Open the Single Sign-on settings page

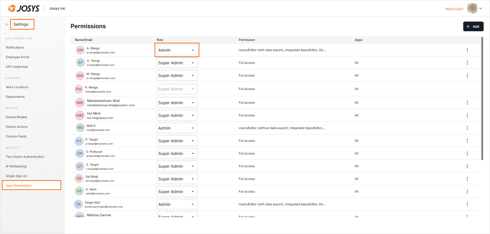click(16, 176)
